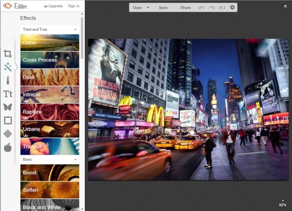Open the Textures crosshatch icon
The image size is (292, 211).
8,134
